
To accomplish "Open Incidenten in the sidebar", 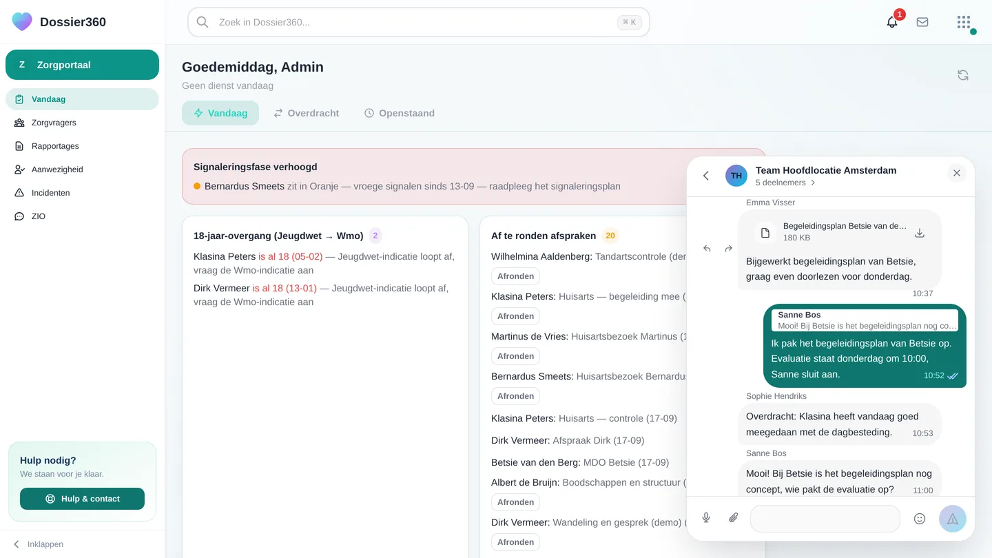I will coord(82,193).
